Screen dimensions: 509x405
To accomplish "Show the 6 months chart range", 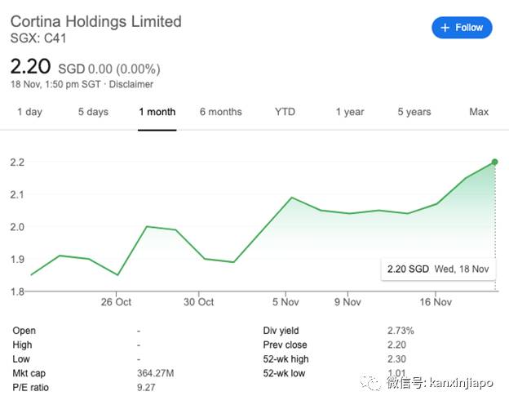I will coord(220,112).
